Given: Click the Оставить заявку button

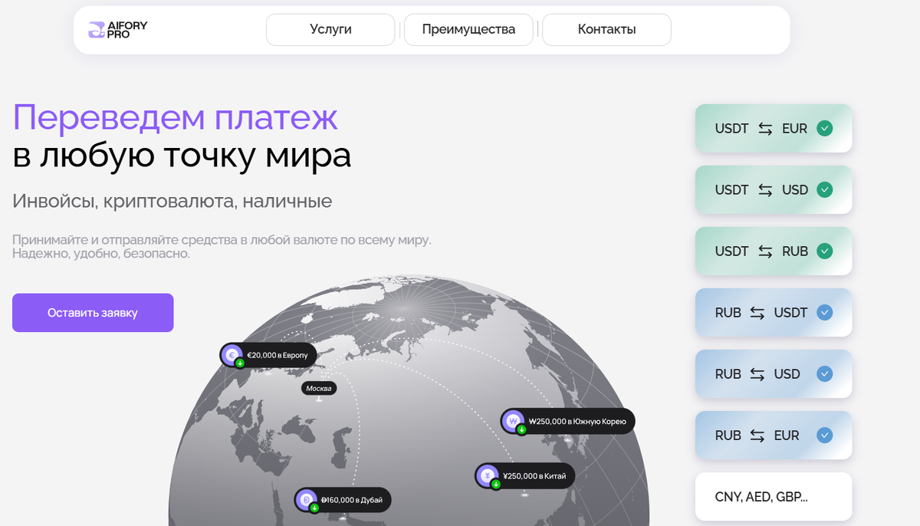Looking at the screenshot, I should point(92,312).
